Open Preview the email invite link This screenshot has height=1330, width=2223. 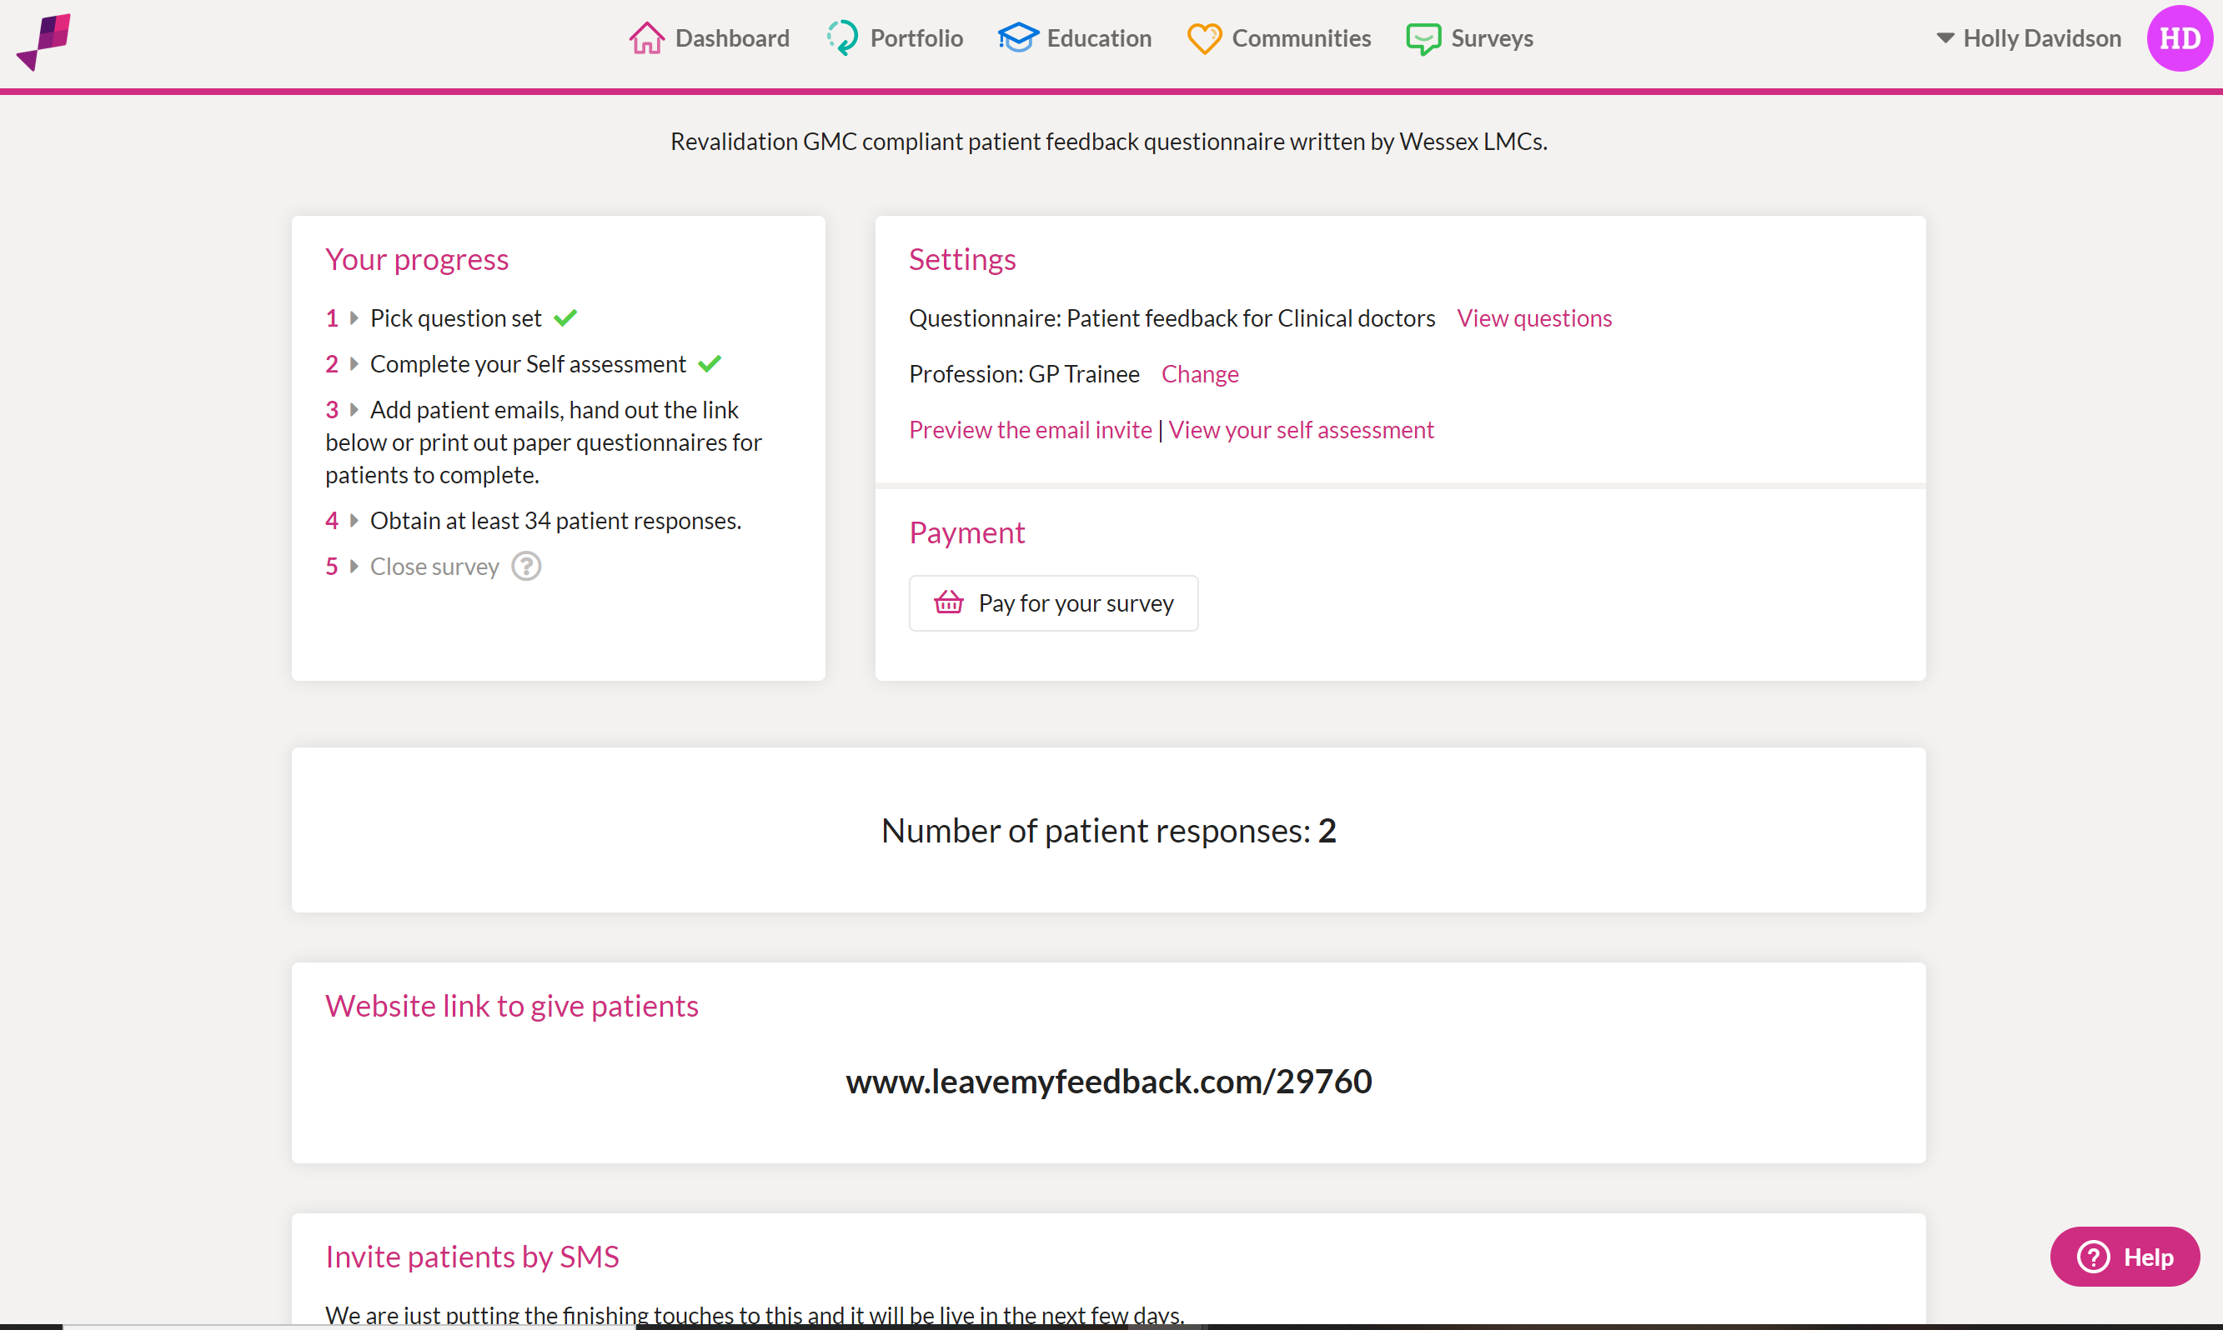pos(1031,430)
